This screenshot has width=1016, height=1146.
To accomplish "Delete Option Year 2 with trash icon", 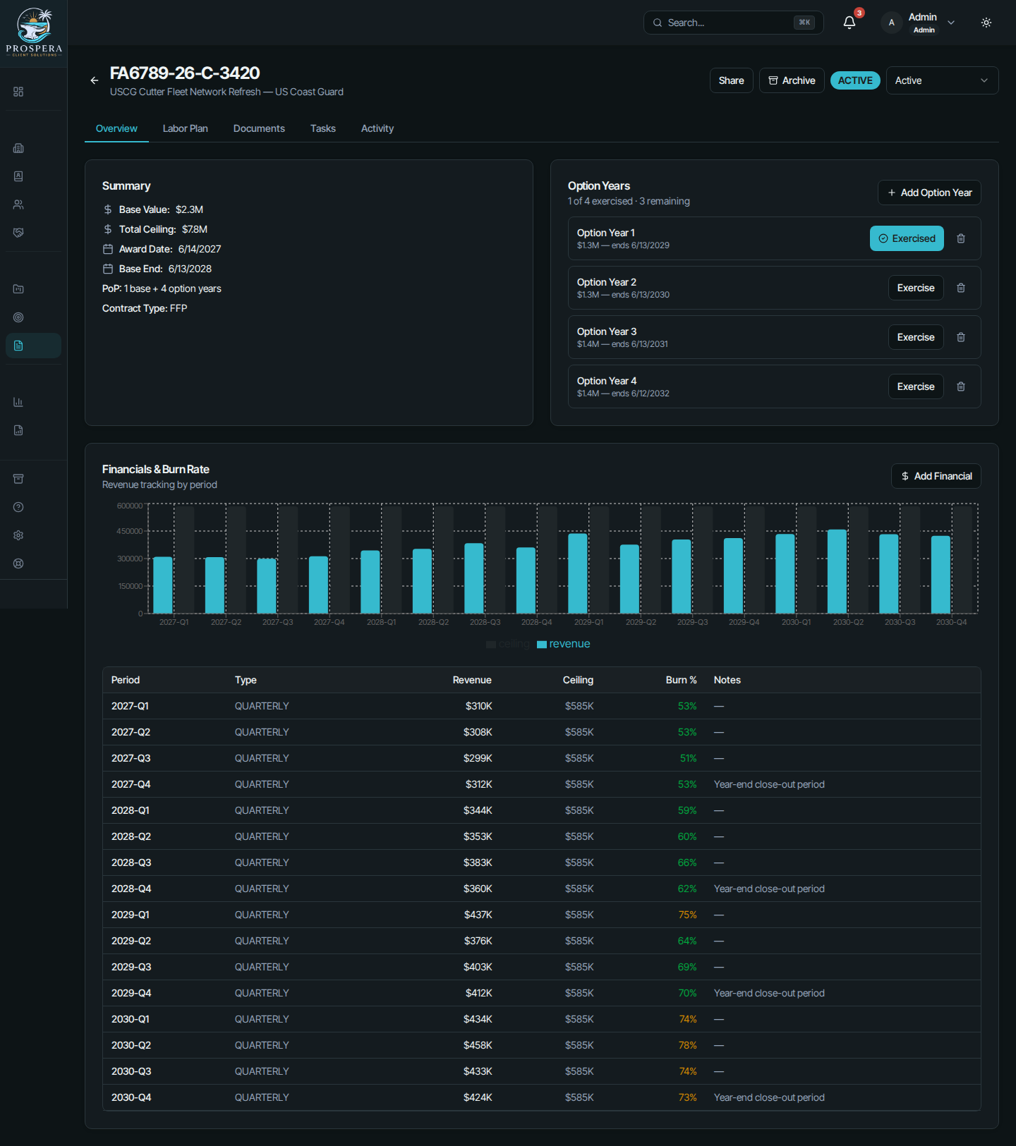I will [x=961, y=288].
